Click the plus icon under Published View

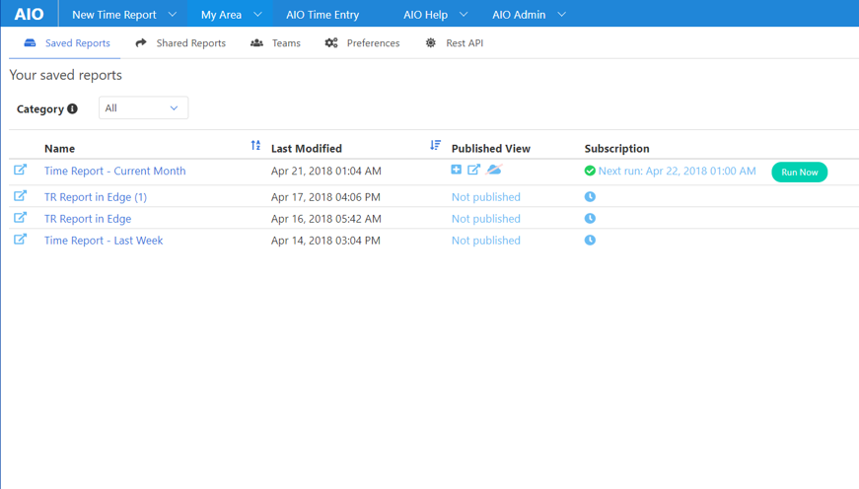click(x=456, y=170)
